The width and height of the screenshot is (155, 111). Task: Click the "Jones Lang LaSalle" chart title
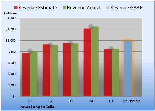coord(37,107)
